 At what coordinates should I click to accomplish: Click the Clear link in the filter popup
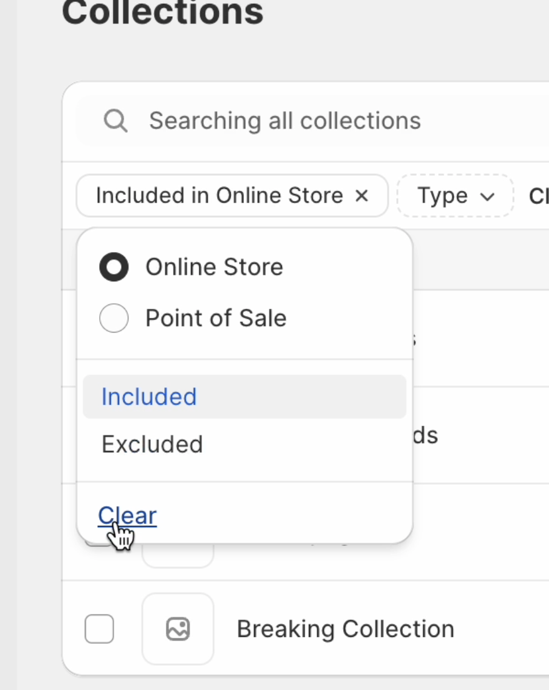pyautogui.click(x=127, y=515)
